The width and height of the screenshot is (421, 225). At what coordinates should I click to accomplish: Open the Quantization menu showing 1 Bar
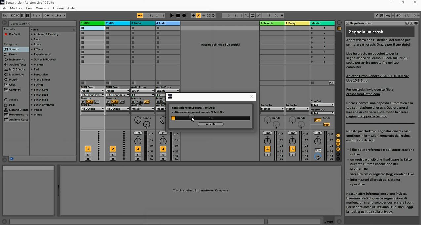click(60, 15)
